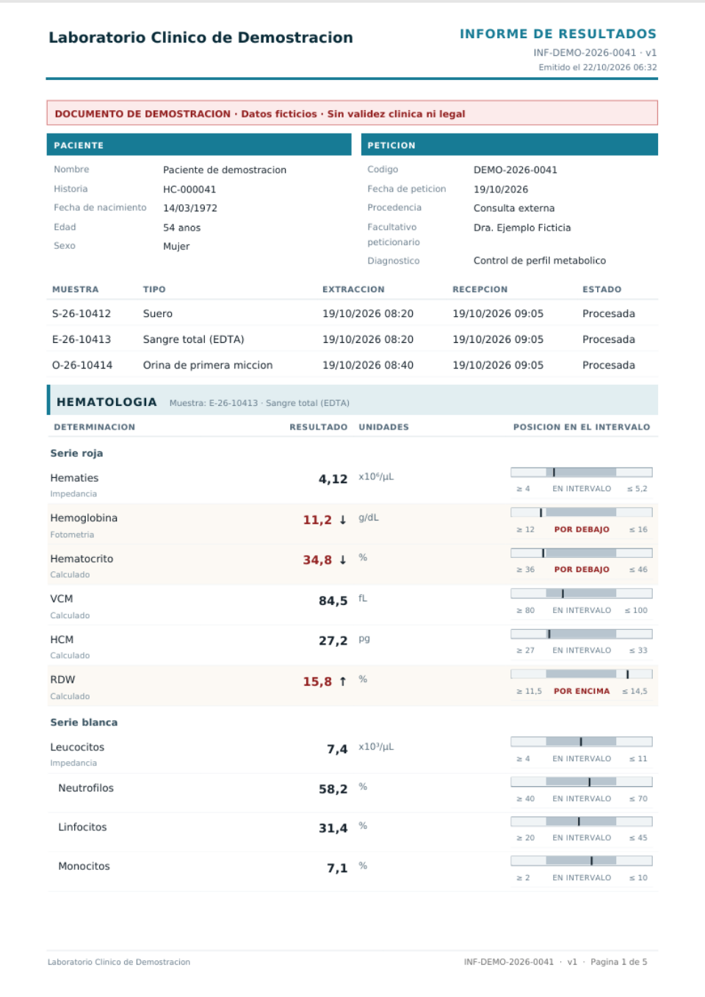Viewport: 705px width, 997px height.
Task: Click the "Laboratorio Clinico de Demostracion" header title
Action: [200, 37]
